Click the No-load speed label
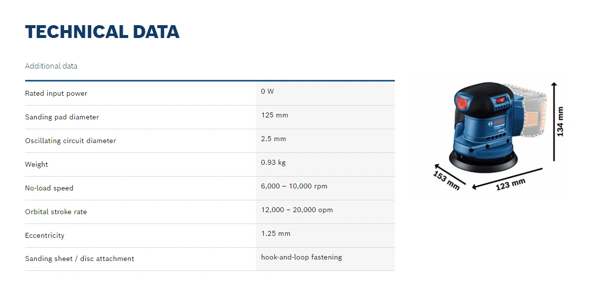The image size is (589, 297). tap(49, 188)
